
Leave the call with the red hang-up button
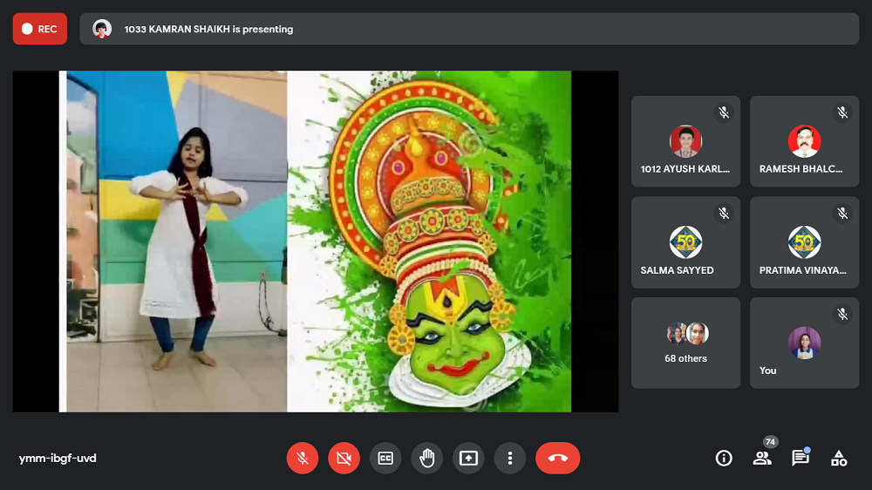click(x=557, y=458)
